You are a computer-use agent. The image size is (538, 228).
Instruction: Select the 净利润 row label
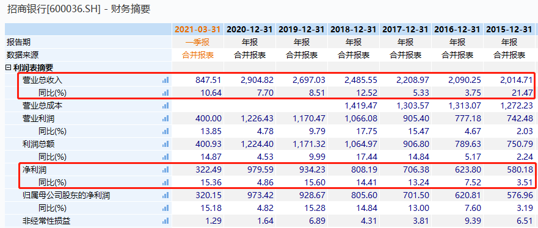[x=34, y=170]
